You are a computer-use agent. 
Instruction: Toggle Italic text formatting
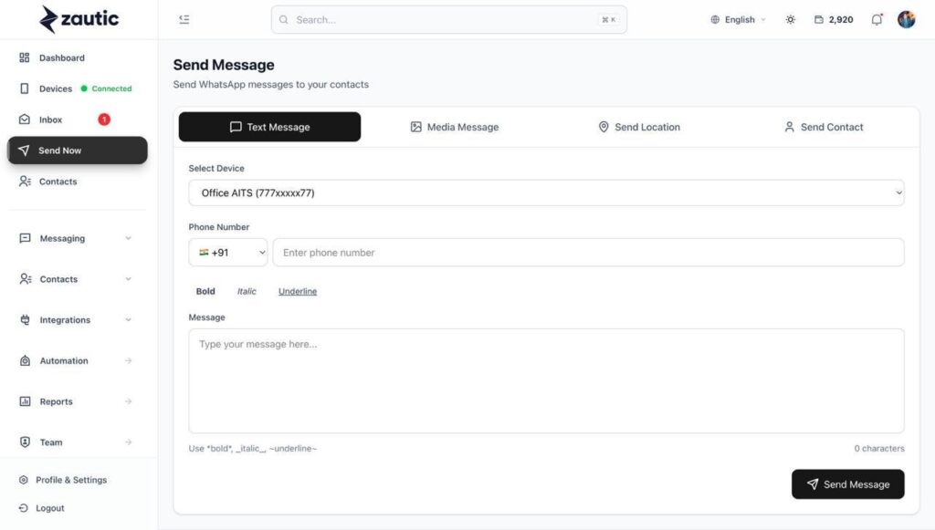[247, 291]
